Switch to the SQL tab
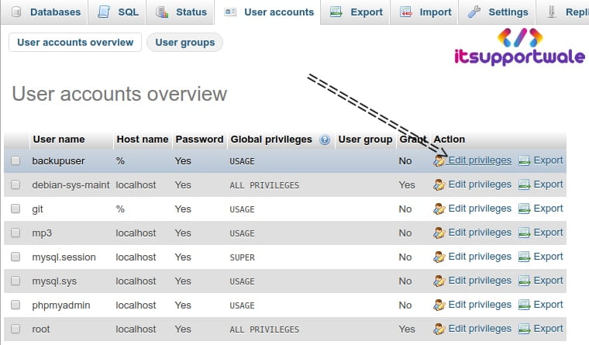The image size is (589, 345). [x=117, y=12]
